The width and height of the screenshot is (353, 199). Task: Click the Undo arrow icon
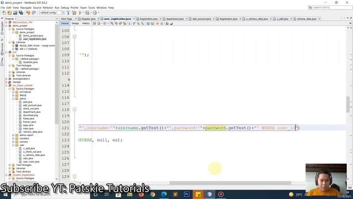coord(28,13)
